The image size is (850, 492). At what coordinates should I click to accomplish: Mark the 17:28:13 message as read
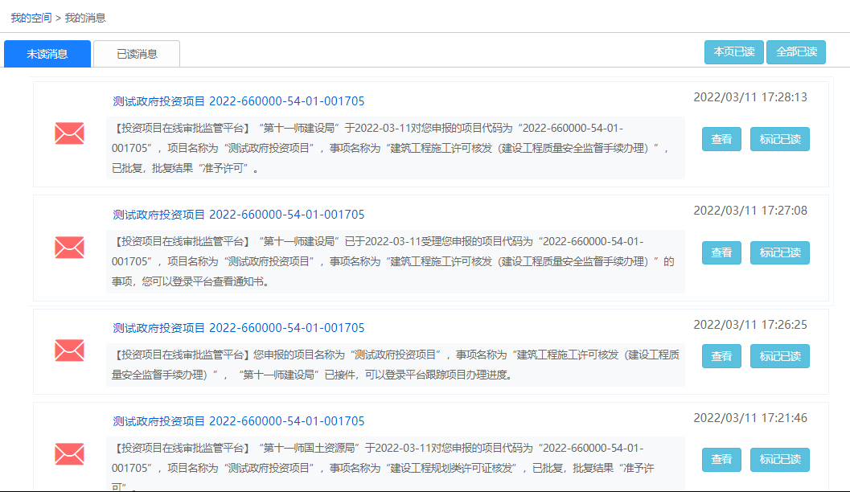[779, 139]
